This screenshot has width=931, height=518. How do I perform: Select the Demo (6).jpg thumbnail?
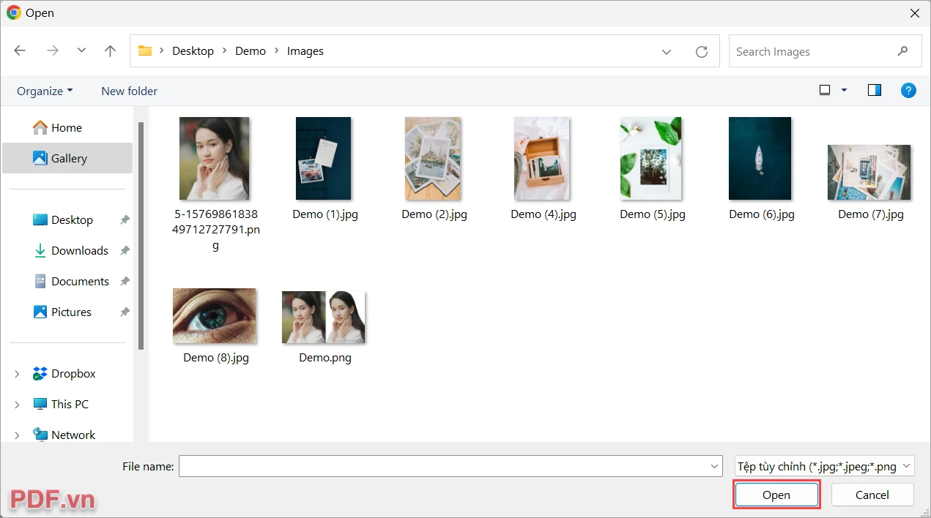[x=760, y=158]
